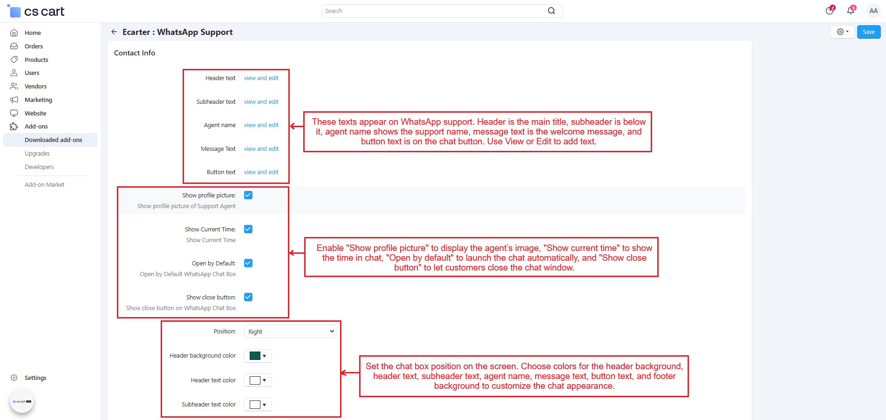Open the Position dropdown

point(290,332)
